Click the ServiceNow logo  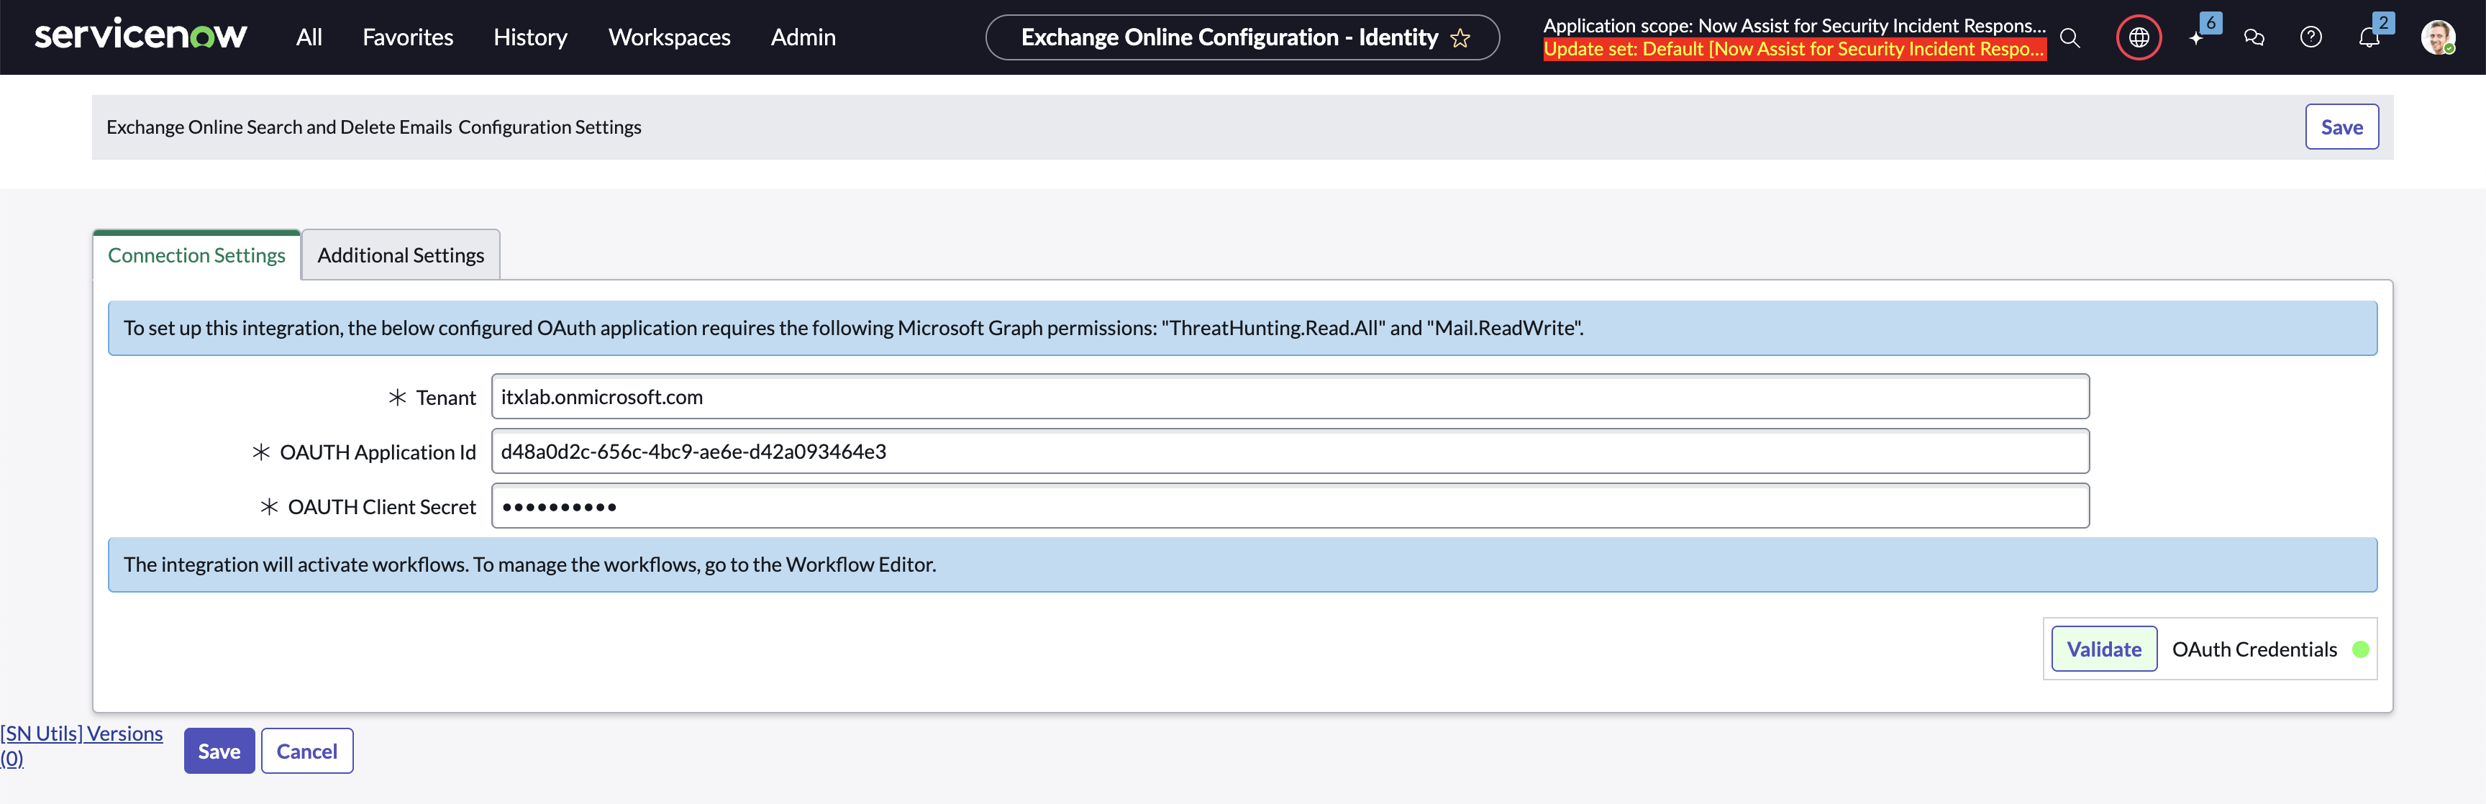(x=141, y=36)
